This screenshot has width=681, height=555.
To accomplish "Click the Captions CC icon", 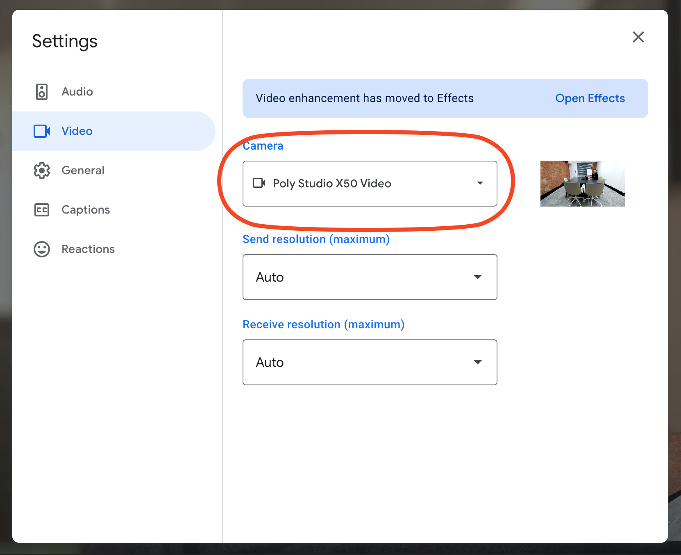I will coord(41,210).
